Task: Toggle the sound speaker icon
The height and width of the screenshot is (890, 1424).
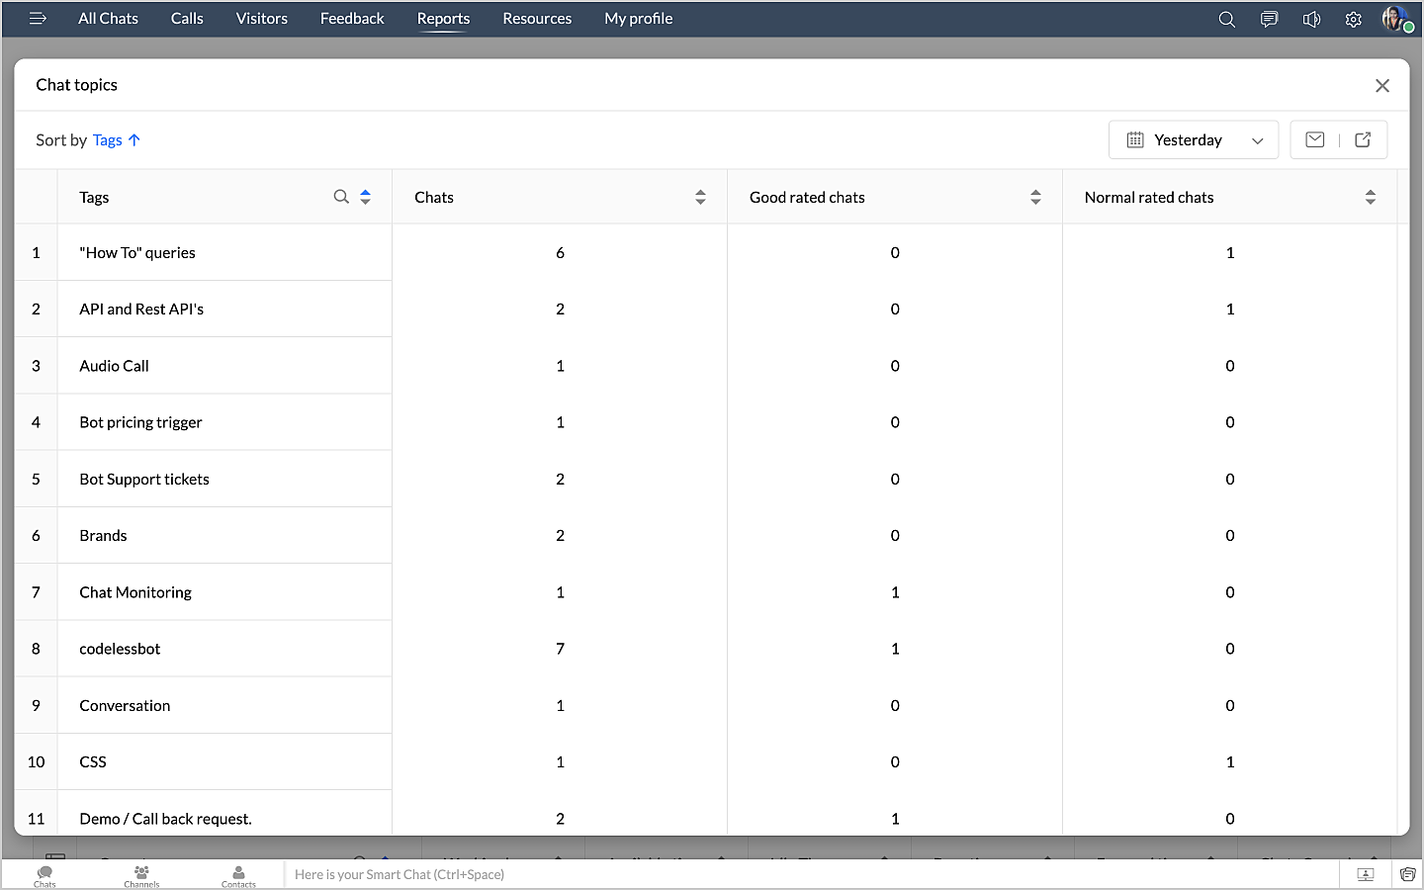Action: [x=1311, y=19]
